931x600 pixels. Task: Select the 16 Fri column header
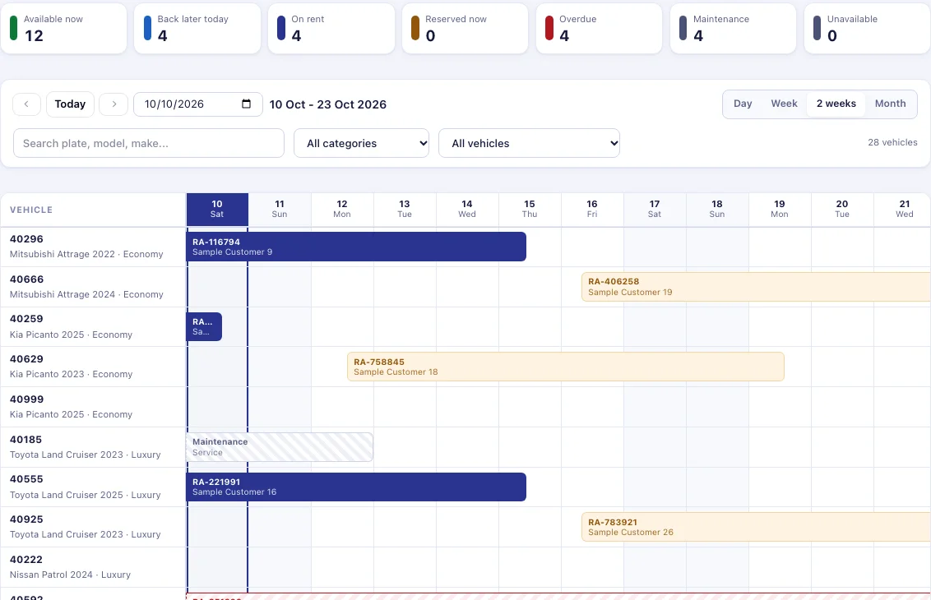tap(592, 210)
